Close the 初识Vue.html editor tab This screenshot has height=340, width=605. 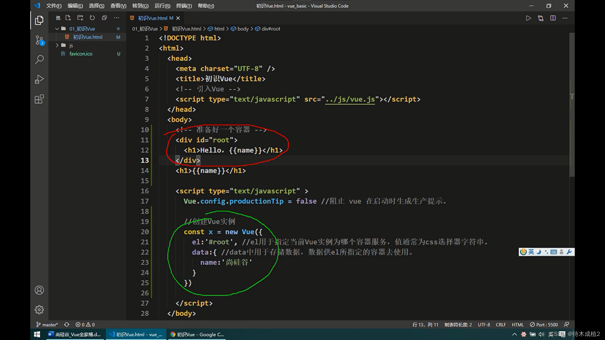click(x=178, y=18)
